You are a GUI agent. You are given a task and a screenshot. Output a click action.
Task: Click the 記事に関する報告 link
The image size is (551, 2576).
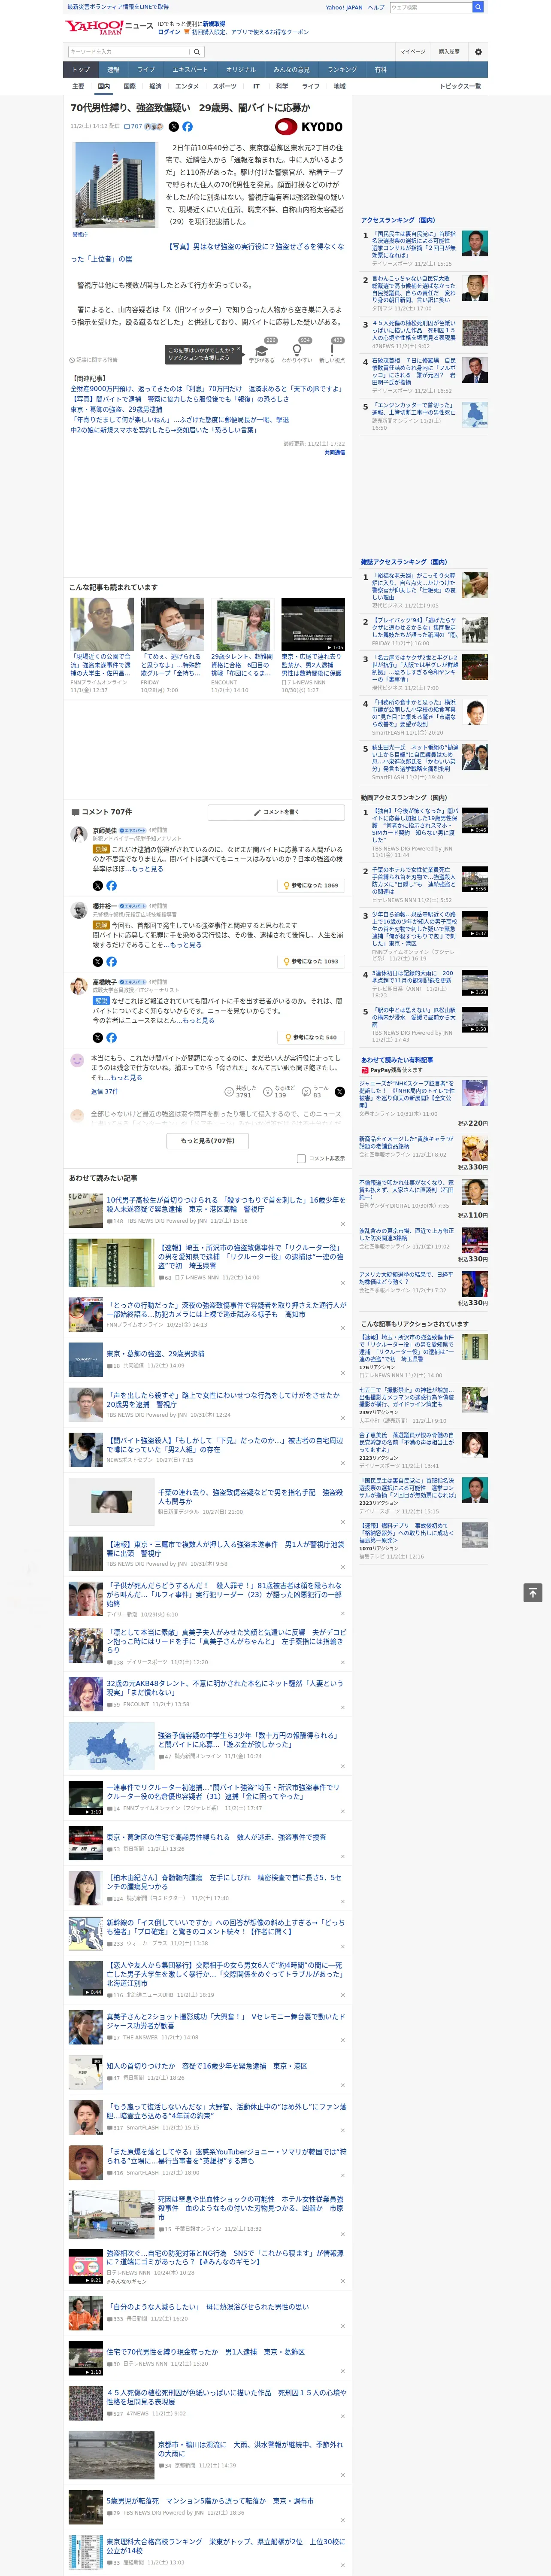(93, 360)
